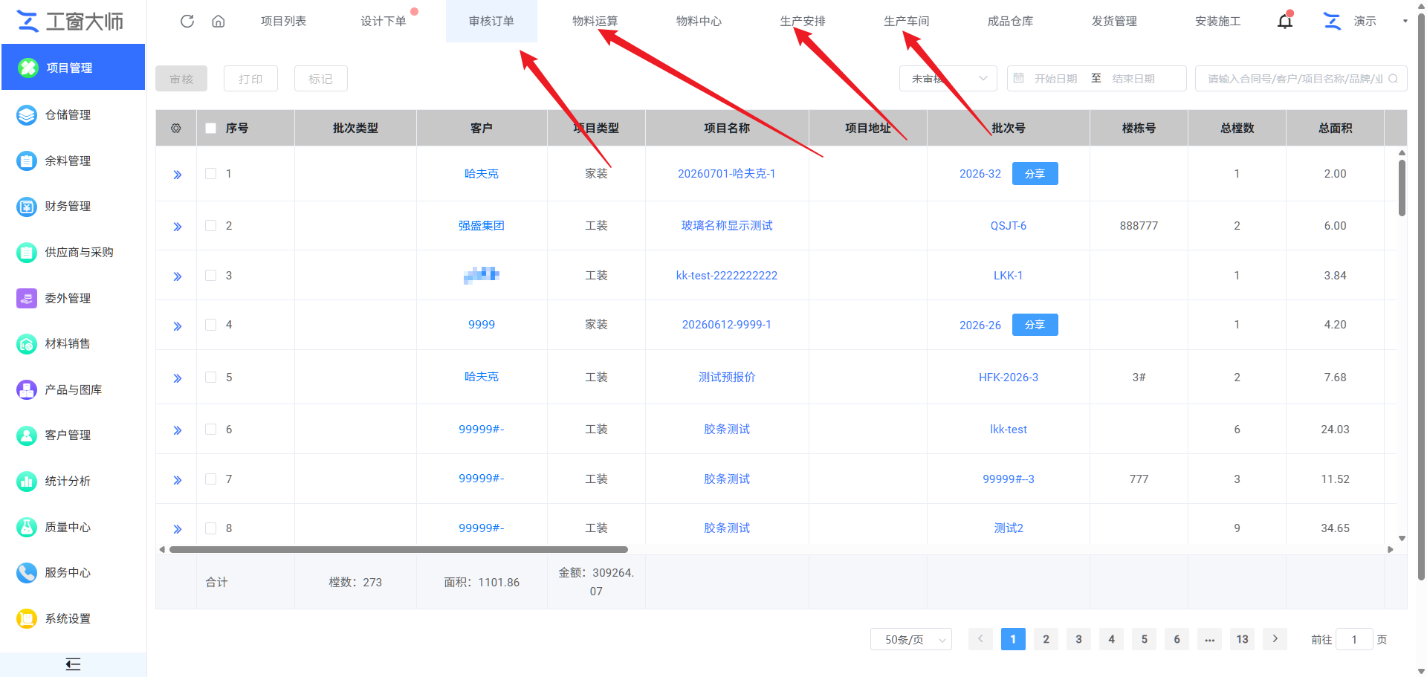Click the search magnifier icon in search box

[1393, 79]
